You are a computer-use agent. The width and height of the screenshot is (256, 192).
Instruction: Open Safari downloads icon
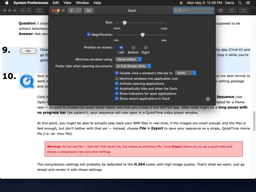tap(221, 10)
